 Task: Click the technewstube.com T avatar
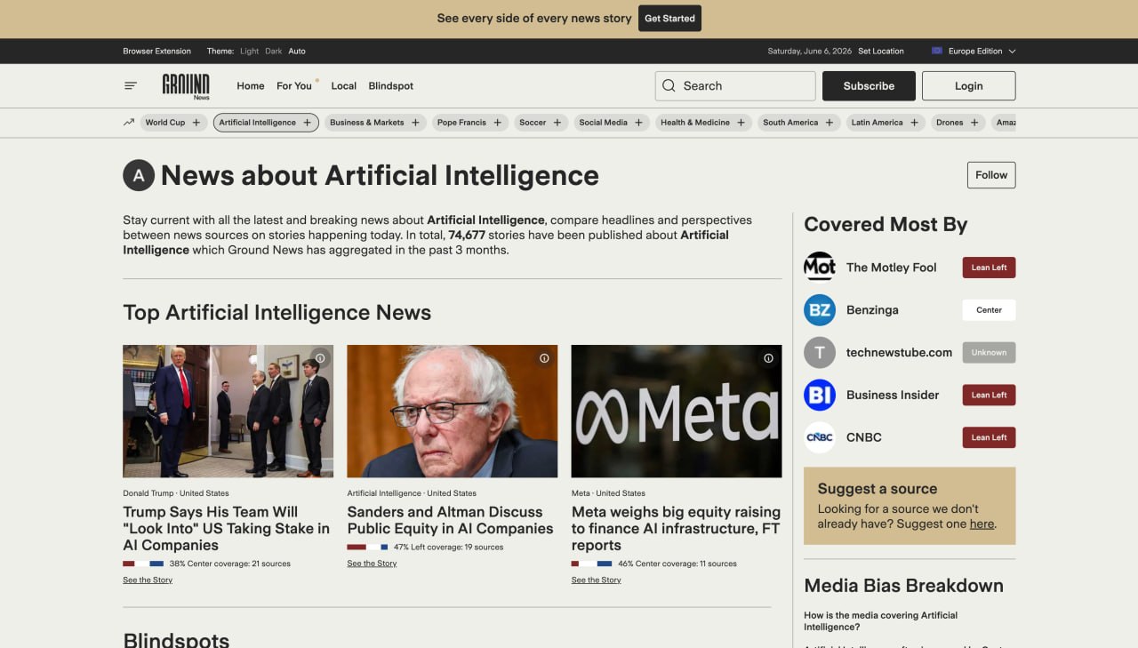pos(820,352)
